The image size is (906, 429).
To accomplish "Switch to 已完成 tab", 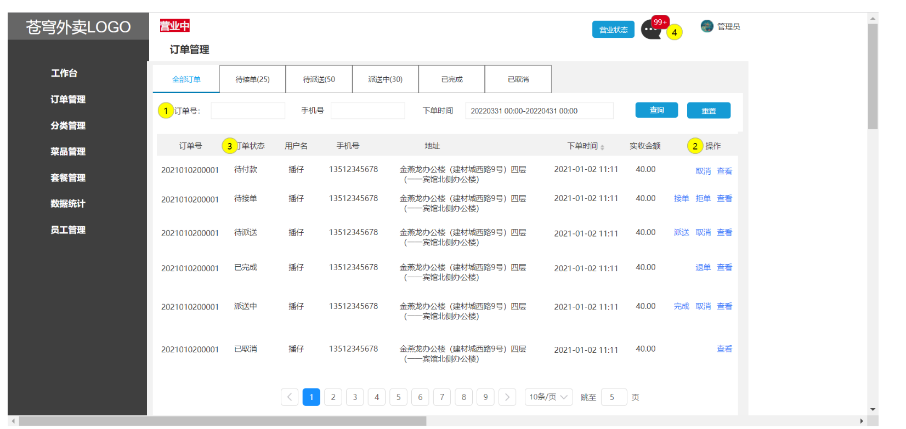I will click(452, 79).
